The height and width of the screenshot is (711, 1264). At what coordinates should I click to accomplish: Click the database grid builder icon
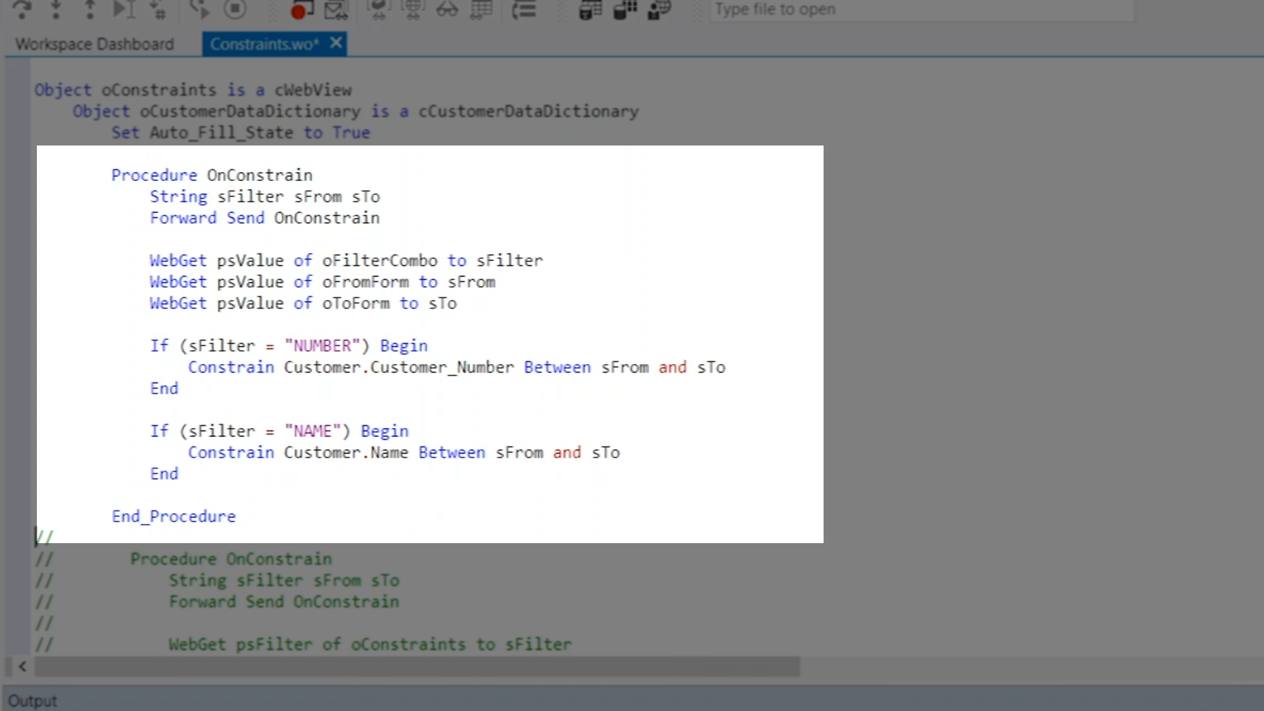pos(625,9)
